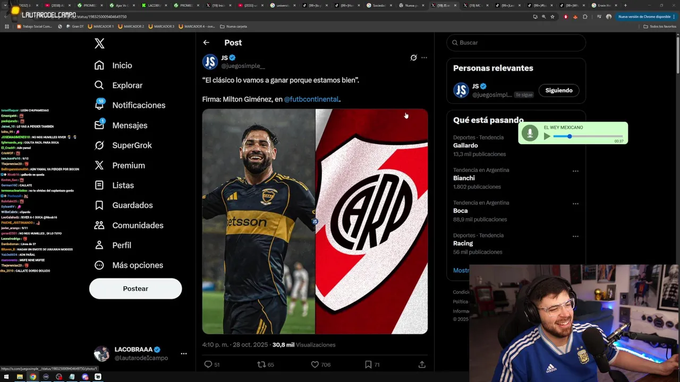The height and width of the screenshot is (382, 680).
Task: Click the Comunidades people icon
Action: point(99,225)
